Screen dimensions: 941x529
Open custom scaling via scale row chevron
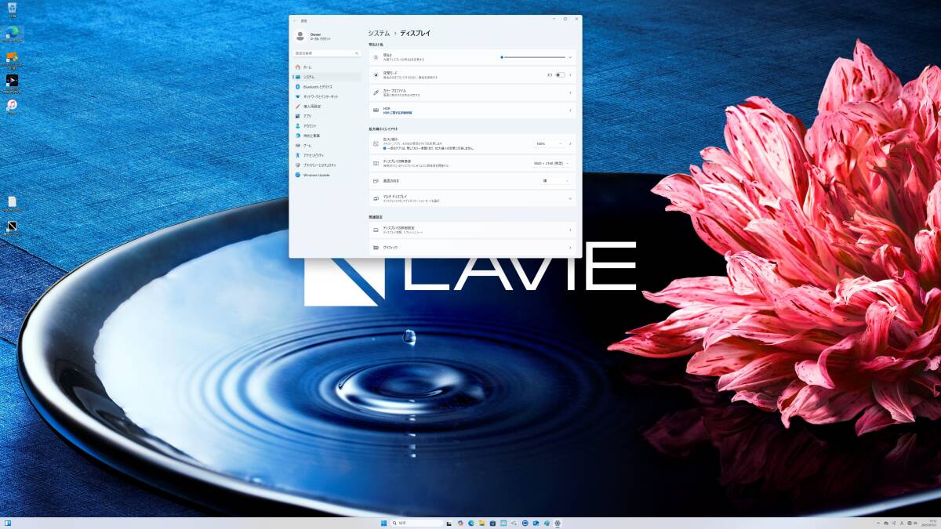[x=570, y=144]
